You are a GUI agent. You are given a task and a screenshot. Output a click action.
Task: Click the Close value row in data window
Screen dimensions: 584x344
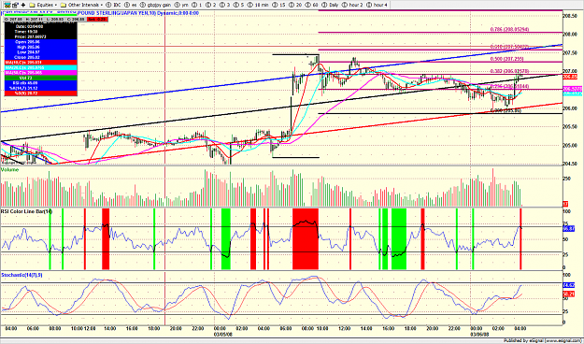coord(40,57)
